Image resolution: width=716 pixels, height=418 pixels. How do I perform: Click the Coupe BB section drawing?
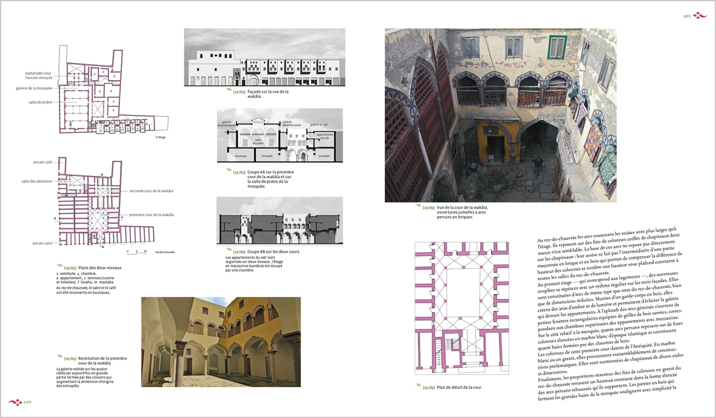point(280,221)
